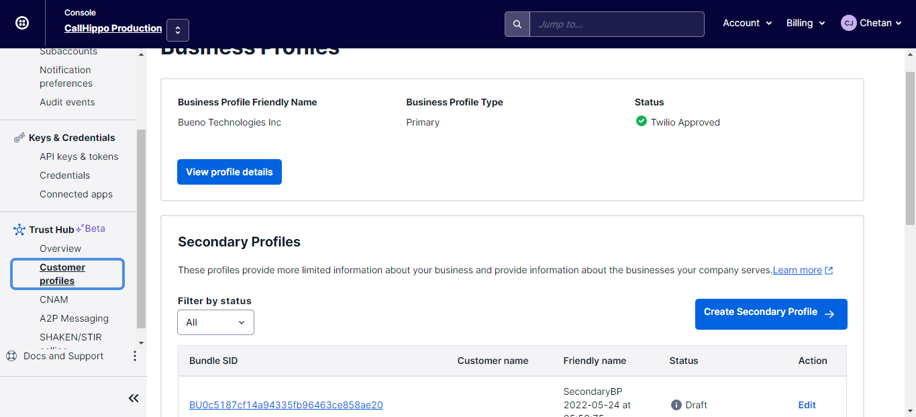The height and width of the screenshot is (417, 916).
Task: Open the account switcher next to CallHippo Production
Action: pyautogui.click(x=178, y=30)
